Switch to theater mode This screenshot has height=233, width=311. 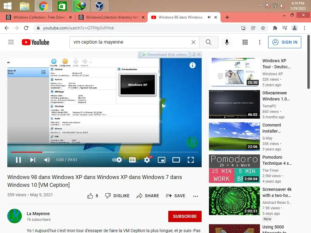(x=176, y=160)
